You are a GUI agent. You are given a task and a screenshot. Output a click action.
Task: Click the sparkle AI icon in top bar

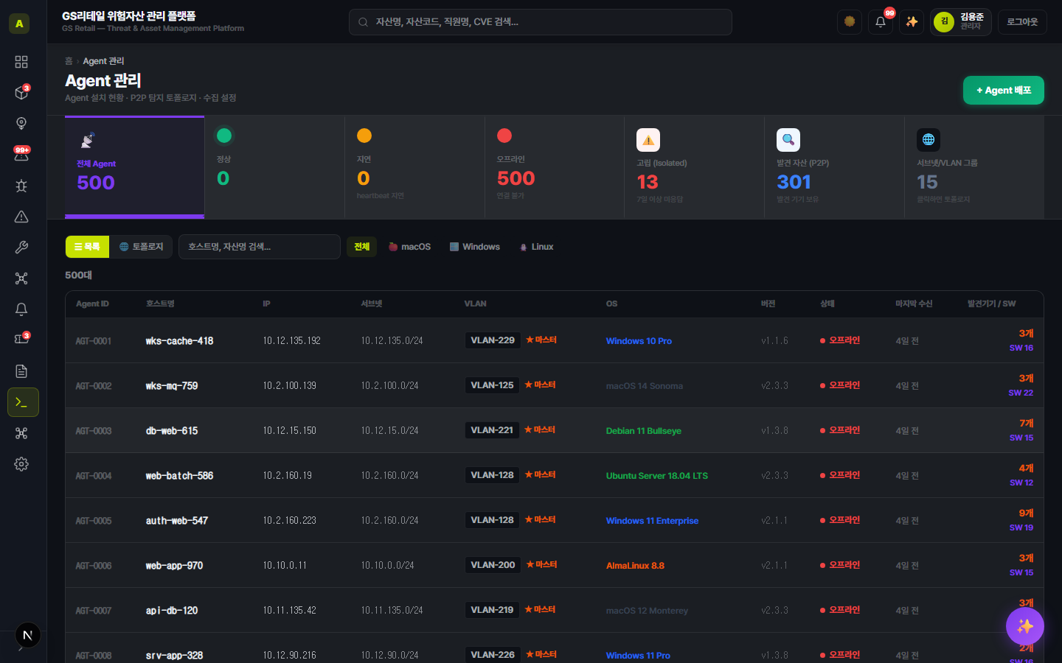(x=912, y=22)
